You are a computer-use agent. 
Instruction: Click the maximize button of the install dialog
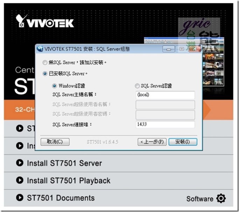coord(181,49)
